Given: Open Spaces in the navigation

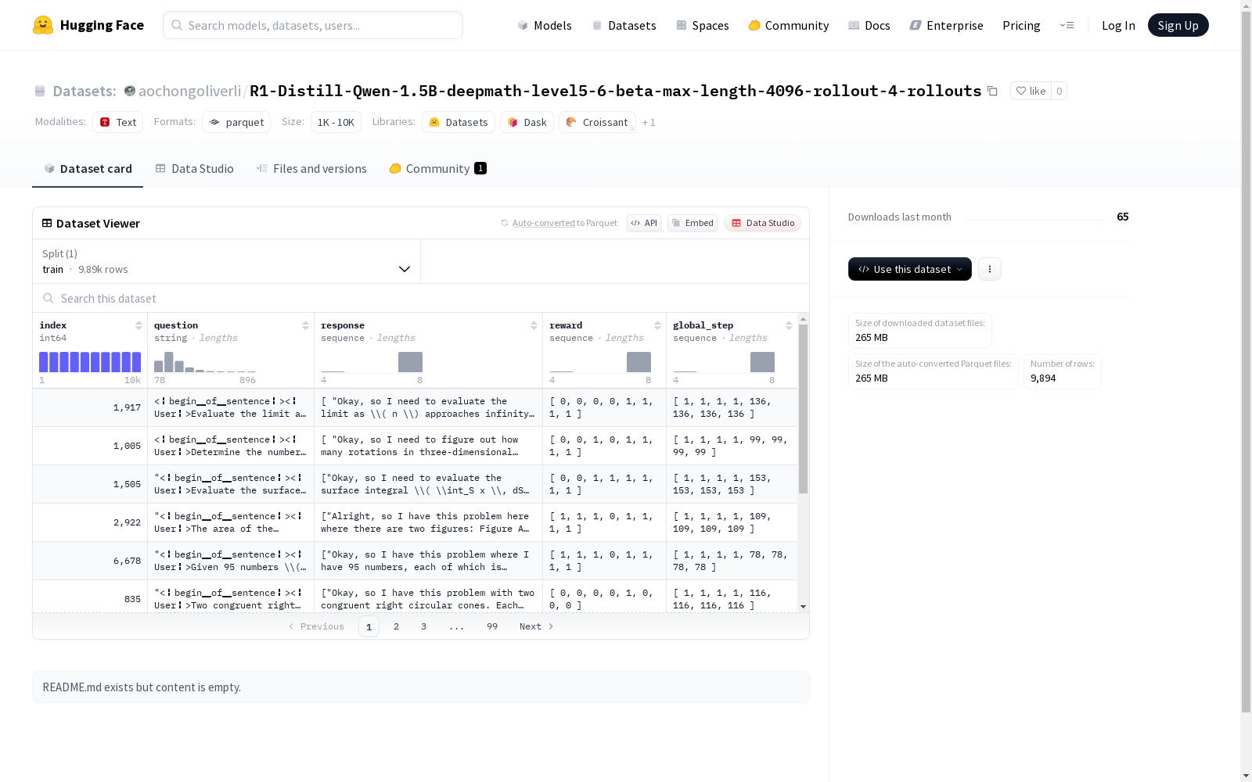Looking at the screenshot, I should click(703, 25).
